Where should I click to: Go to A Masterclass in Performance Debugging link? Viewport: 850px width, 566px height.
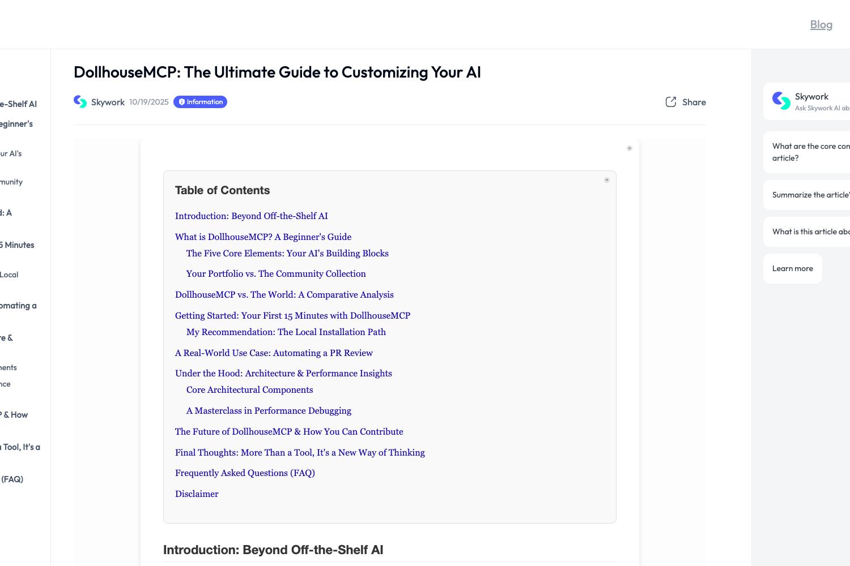pyautogui.click(x=269, y=411)
